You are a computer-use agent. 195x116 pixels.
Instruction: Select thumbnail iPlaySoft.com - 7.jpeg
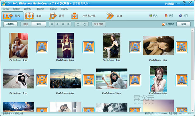point(112,79)
